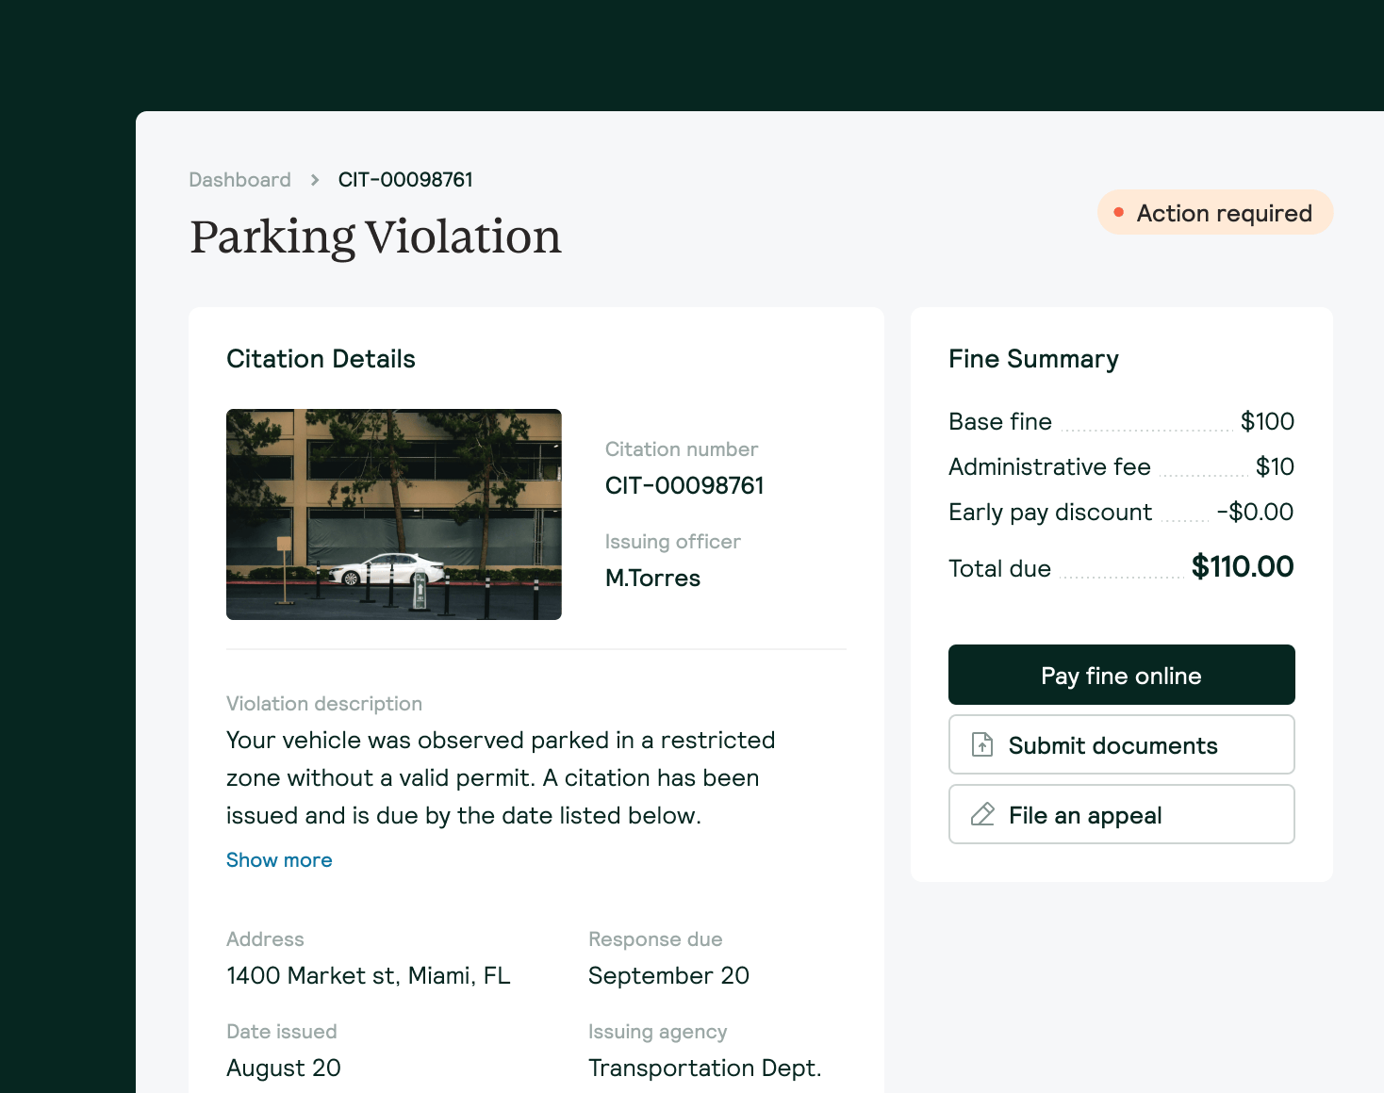Click the Action required status badge

point(1215,213)
